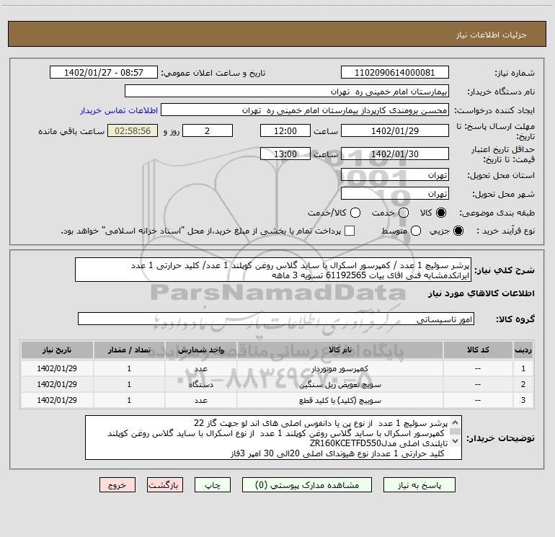Click the کد کالا column header

(478, 350)
